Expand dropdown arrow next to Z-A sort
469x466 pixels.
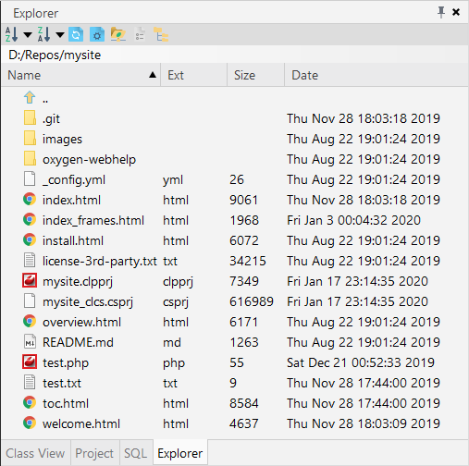pos(60,34)
